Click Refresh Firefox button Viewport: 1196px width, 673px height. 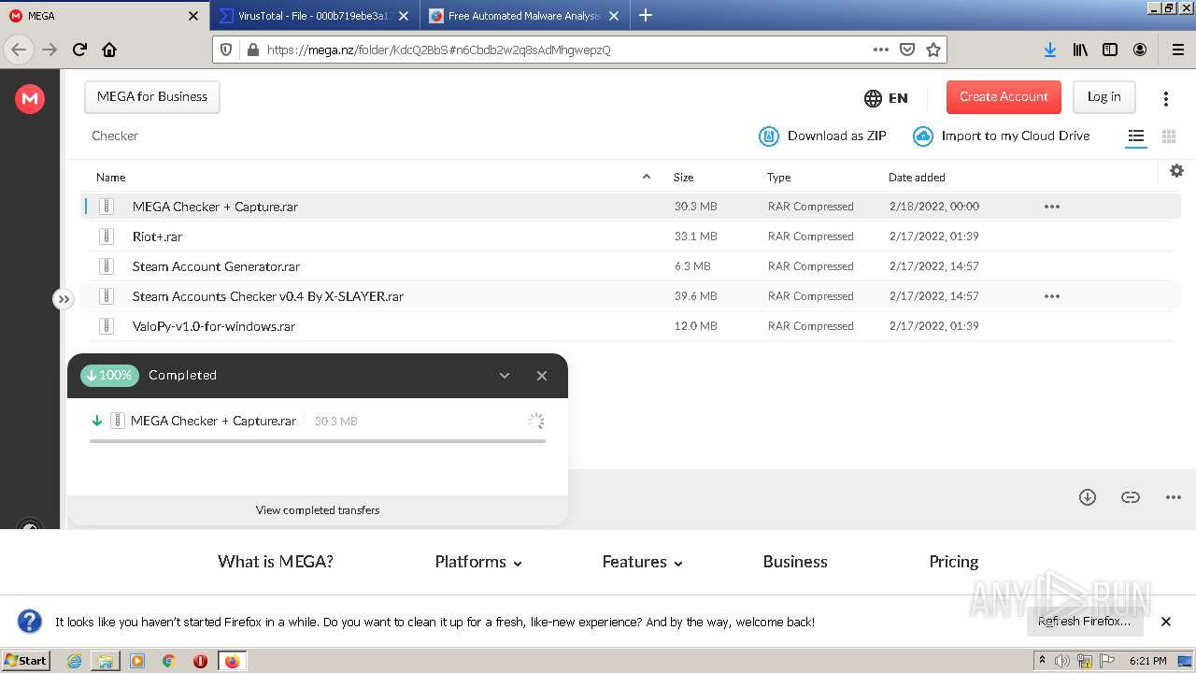(1084, 621)
